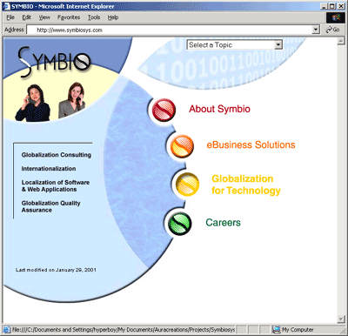Click the Last modified on January 29, 2001 text
The height and width of the screenshot is (336, 348).
click(x=56, y=270)
